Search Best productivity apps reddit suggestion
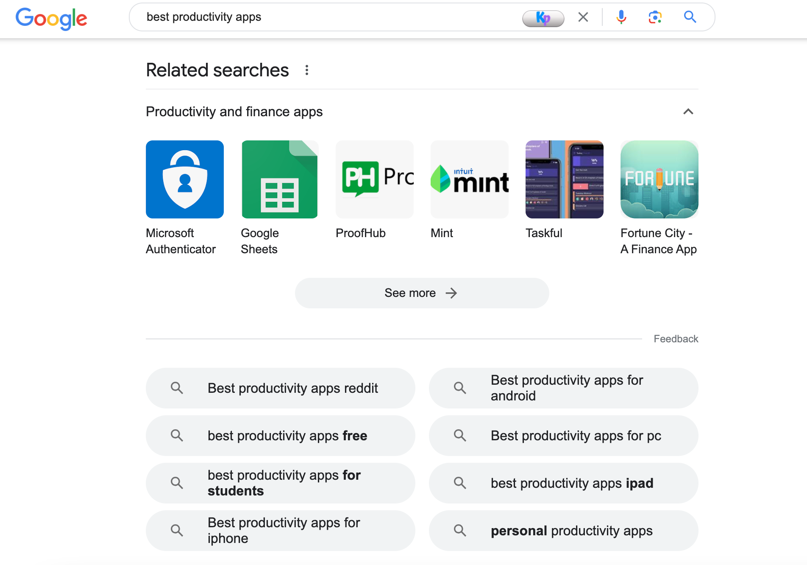This screenshot has width=807, height=565. pyautogui.click(x=280, y=388)
